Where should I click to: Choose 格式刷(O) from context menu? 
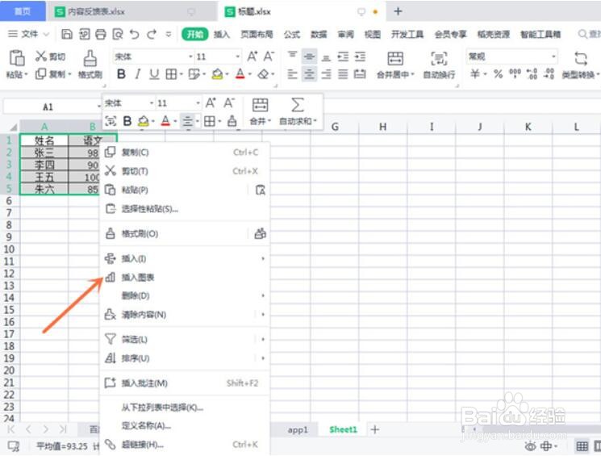point(185,233)
